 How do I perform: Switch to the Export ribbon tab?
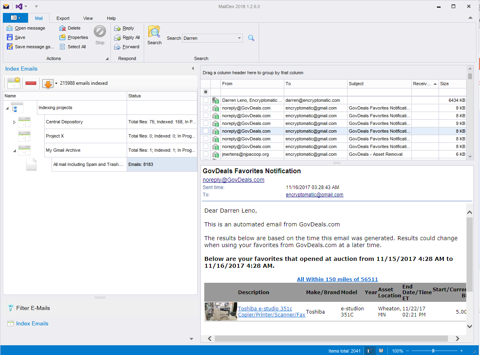63,18
